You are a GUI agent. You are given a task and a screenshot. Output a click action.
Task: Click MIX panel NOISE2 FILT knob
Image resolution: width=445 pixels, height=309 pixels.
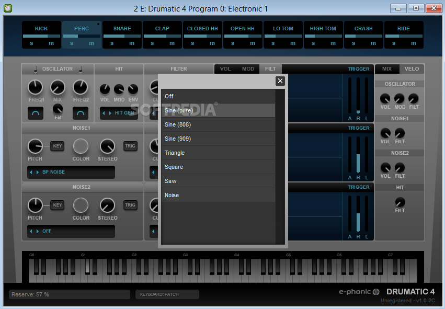[x=400, y=168]
